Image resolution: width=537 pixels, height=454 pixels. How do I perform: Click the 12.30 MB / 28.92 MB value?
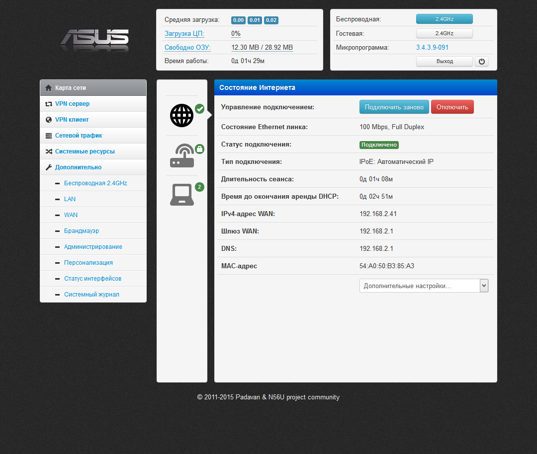click(x=262, y=48)
